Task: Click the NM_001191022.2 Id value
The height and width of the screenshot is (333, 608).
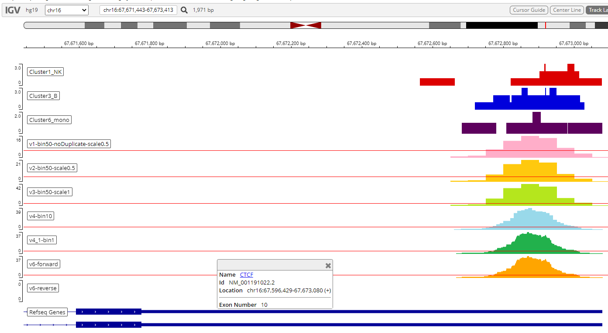Action: point(252,283)
